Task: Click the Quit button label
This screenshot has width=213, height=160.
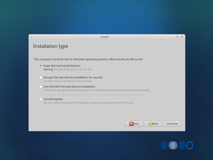Action: (136, 124)
